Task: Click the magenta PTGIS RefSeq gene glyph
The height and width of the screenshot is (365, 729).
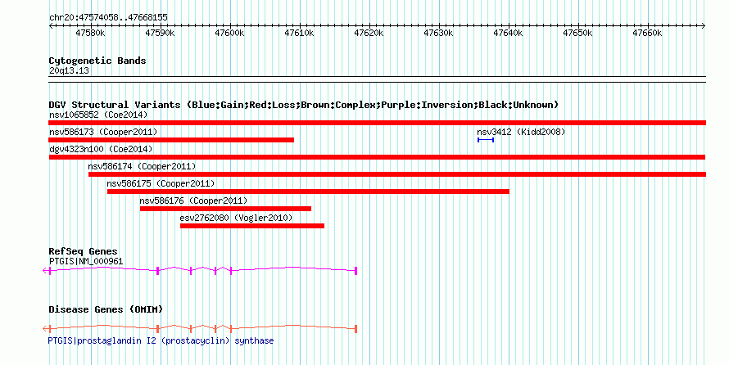Action: [x=200, y=270]
